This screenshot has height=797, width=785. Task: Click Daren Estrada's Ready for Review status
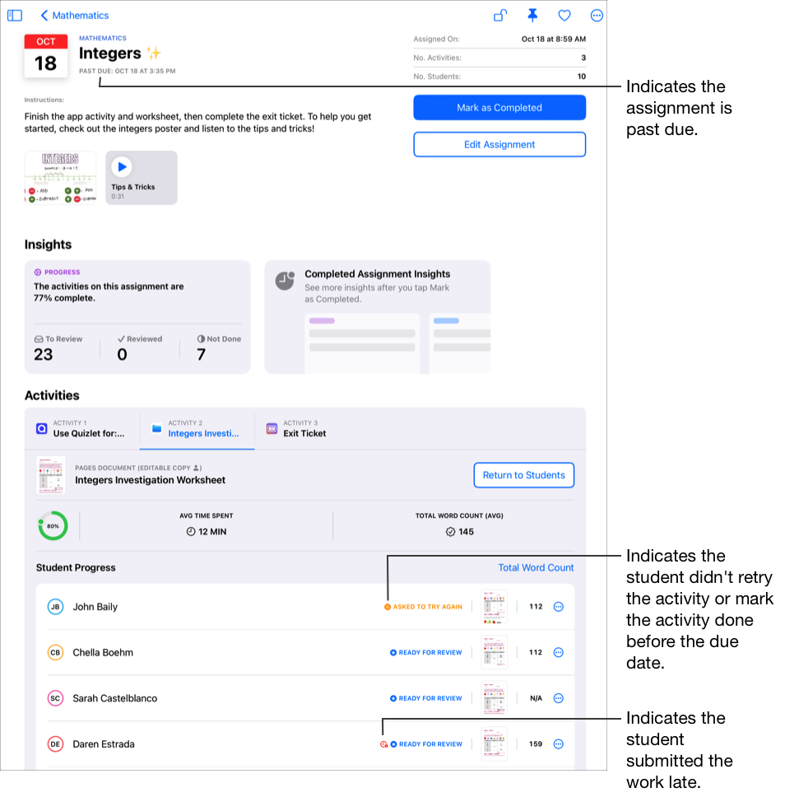pos(425,743)
